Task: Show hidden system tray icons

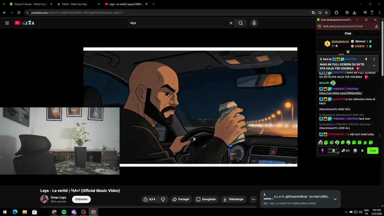Action: point(346,212)
